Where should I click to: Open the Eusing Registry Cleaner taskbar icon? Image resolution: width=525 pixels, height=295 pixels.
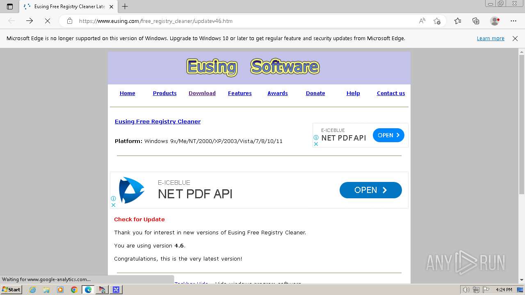tap(116, 290)
